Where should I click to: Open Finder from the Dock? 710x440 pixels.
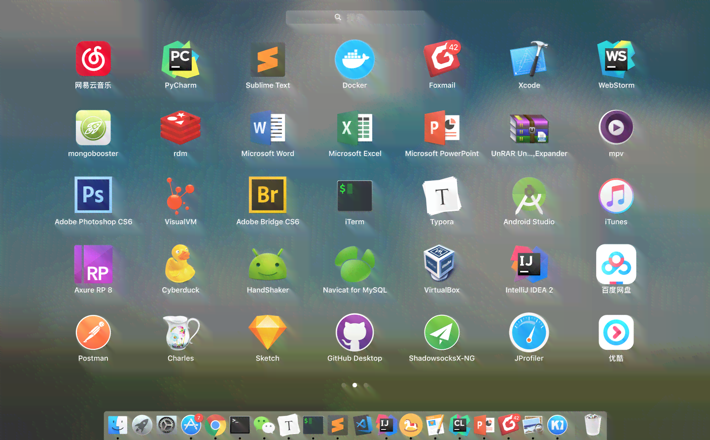(117, 425)
